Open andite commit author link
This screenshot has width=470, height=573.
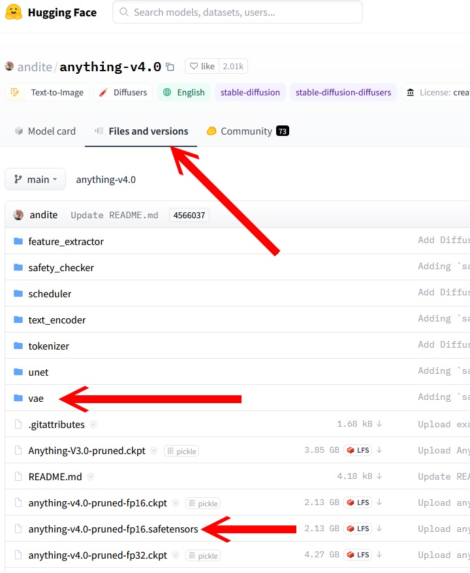(x=44, y=215)
